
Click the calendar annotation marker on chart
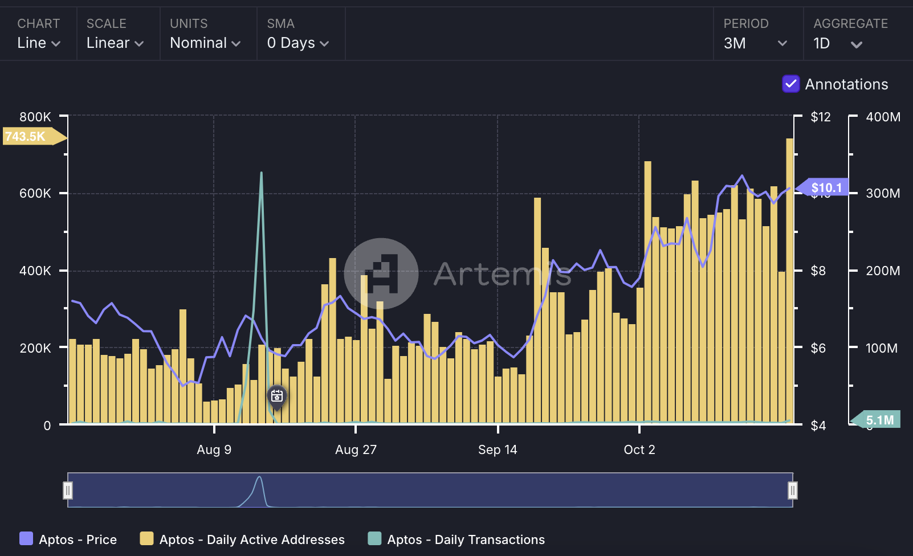[x=277, y=396]
